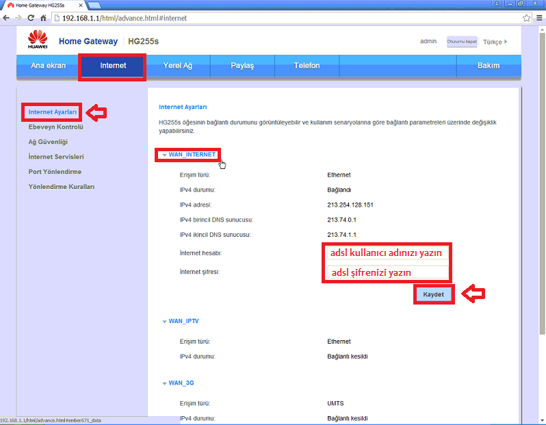Click UMTS access type value
The width and height of the screenshot is (546, 425).
[x=335, y=403]
